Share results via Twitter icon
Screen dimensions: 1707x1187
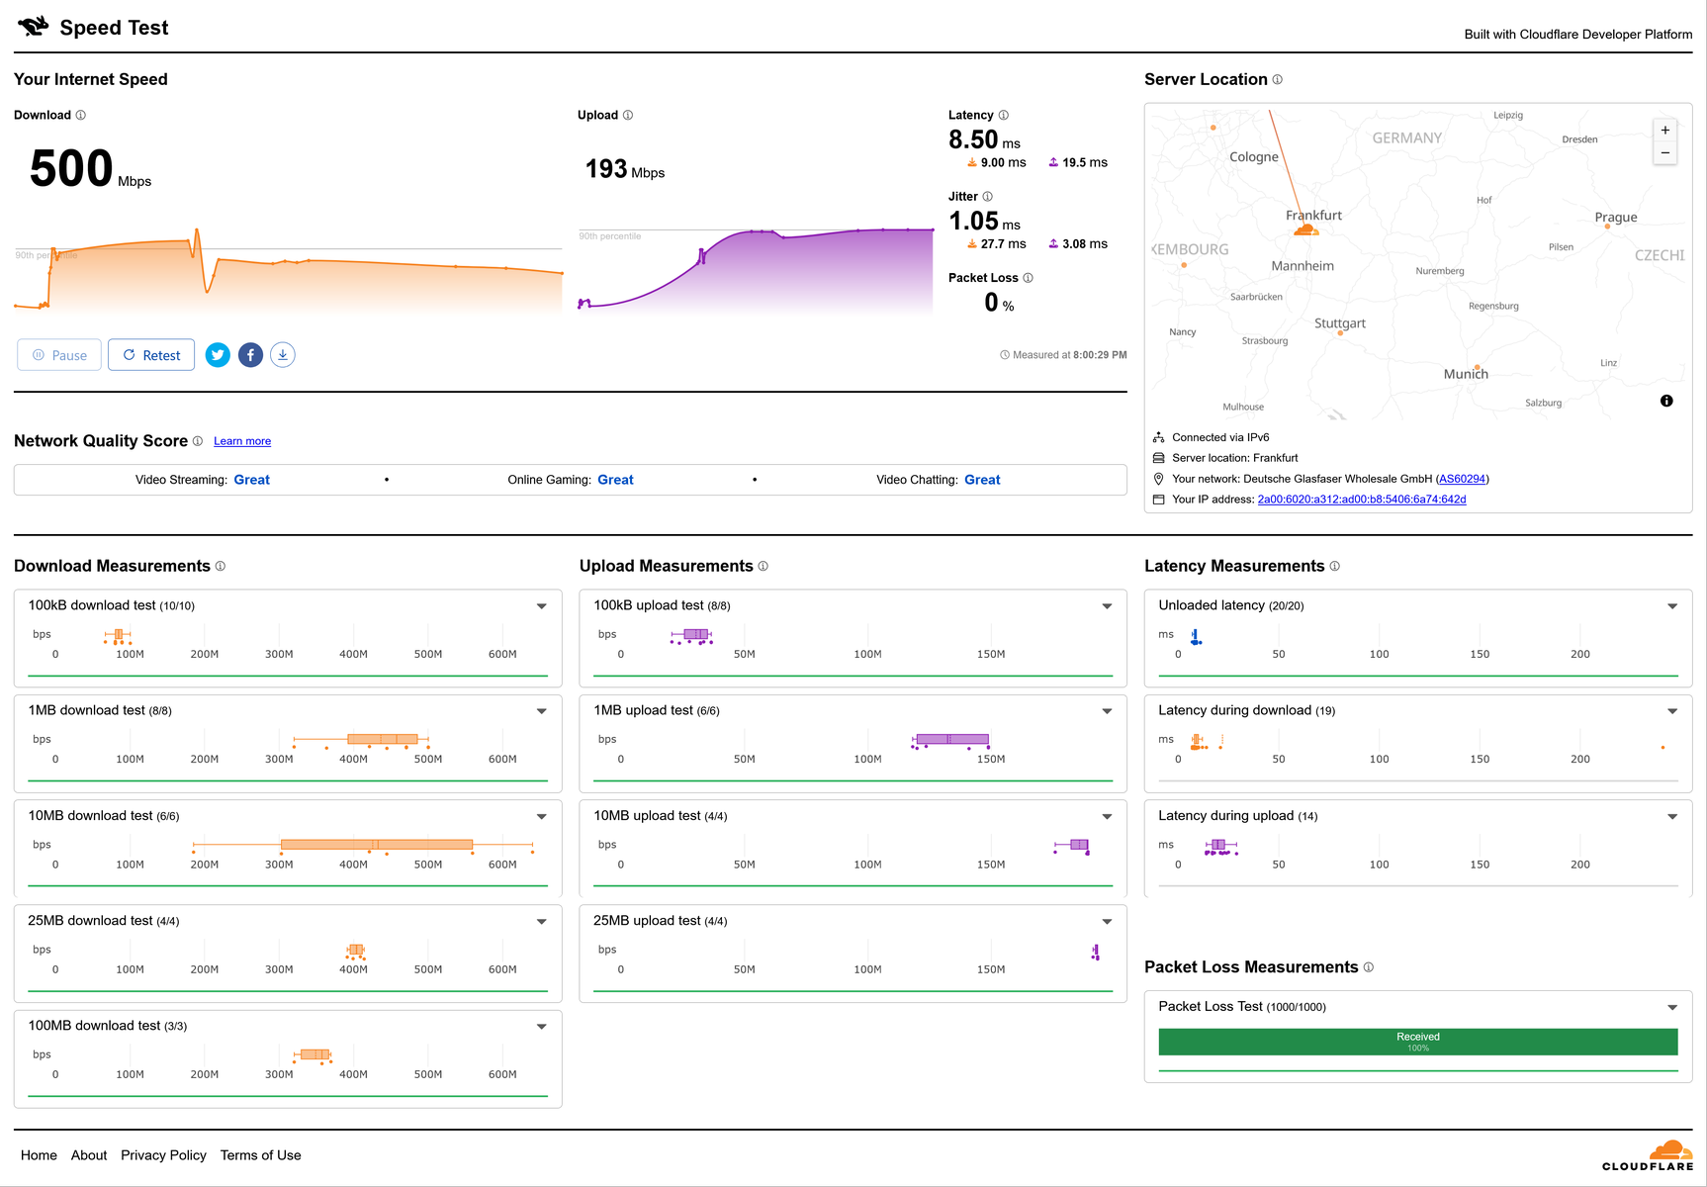[x=218, y=355]
